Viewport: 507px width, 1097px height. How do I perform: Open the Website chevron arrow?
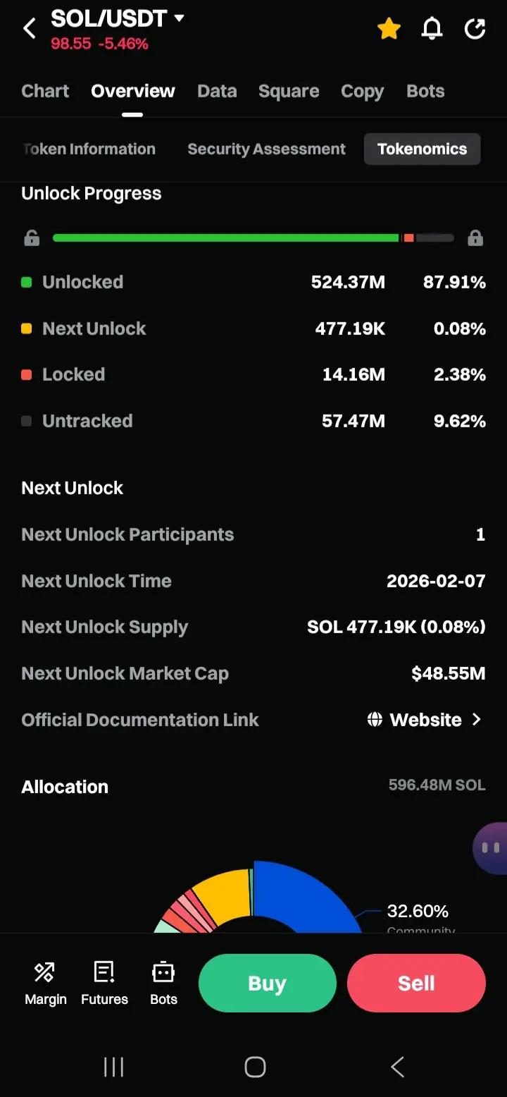point(477,719)
